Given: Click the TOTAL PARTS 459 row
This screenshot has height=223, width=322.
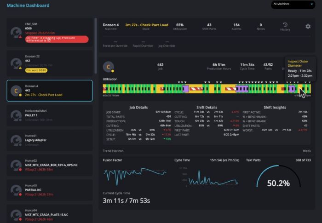Looking at the screenshot, I should [138, 117].
